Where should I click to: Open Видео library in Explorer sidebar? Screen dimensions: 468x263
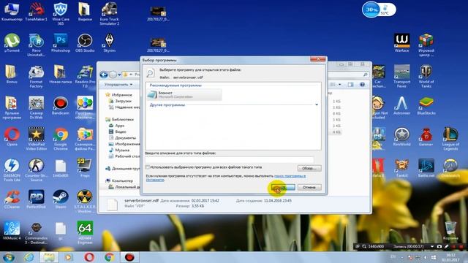click(121, 131)
